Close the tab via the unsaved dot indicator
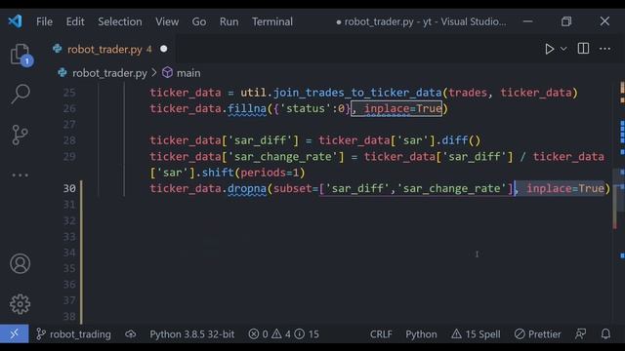625x351 pixels. [163, 49]
